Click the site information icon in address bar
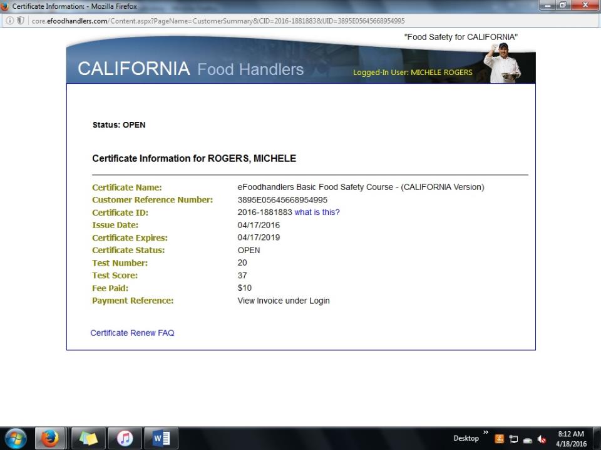This screenshot has width=601, height=450. pyautogui.click(x=10, y=21)
